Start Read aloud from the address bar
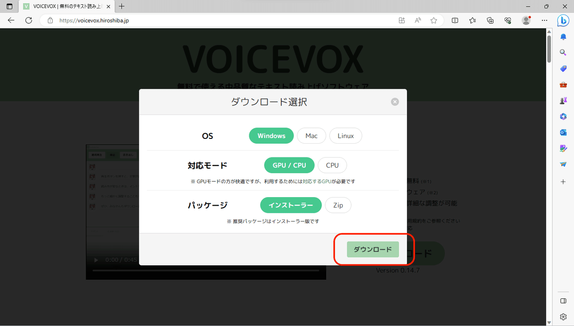Screen dimensions: 574x326 point(418,21)
